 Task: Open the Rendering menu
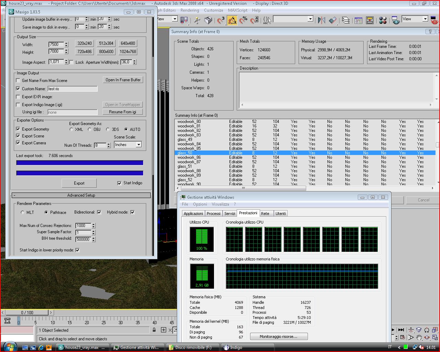[190, 10]
